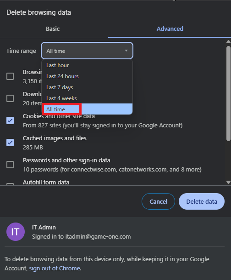Image resolution: width=231 pixels, height=280 pixels.
Task: Click the scroll down arrow of the list
Action: (228, 182)
